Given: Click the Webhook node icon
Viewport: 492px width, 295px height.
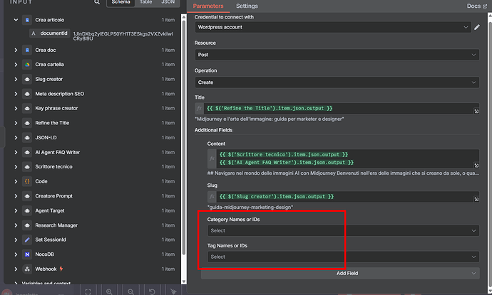Looking at the screenshot, I should (x=27, y=269).
